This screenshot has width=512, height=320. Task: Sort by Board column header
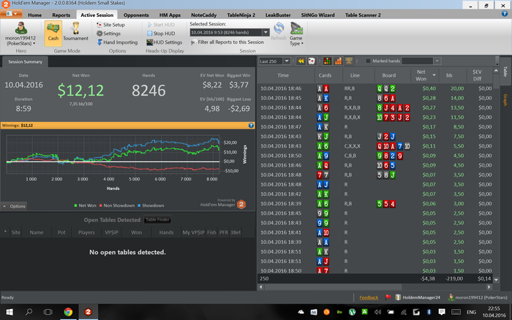(389, 75)
